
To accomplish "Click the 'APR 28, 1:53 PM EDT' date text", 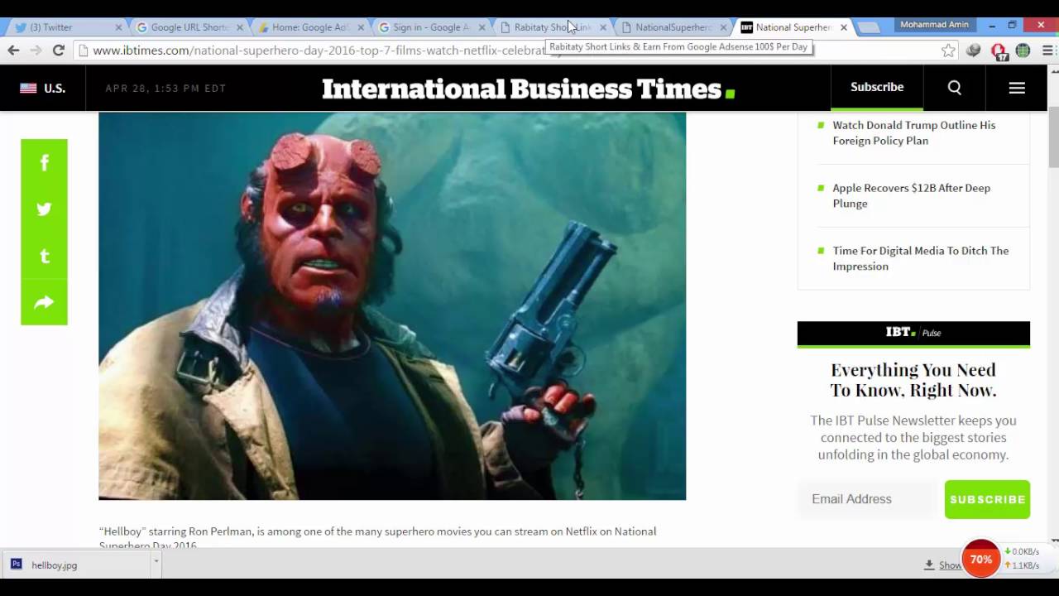I will click(165, 89).
